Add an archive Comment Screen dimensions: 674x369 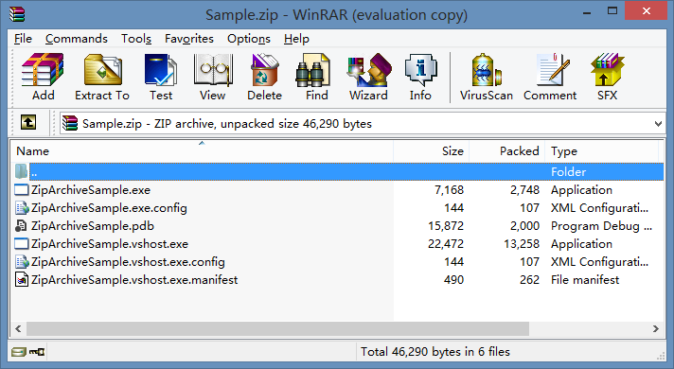click(550, 77)
